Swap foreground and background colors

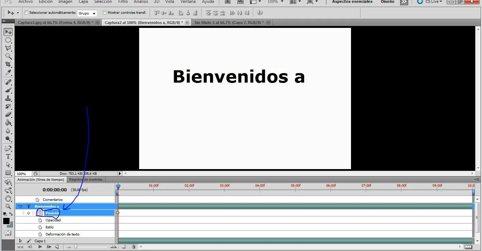click(11, 214)
